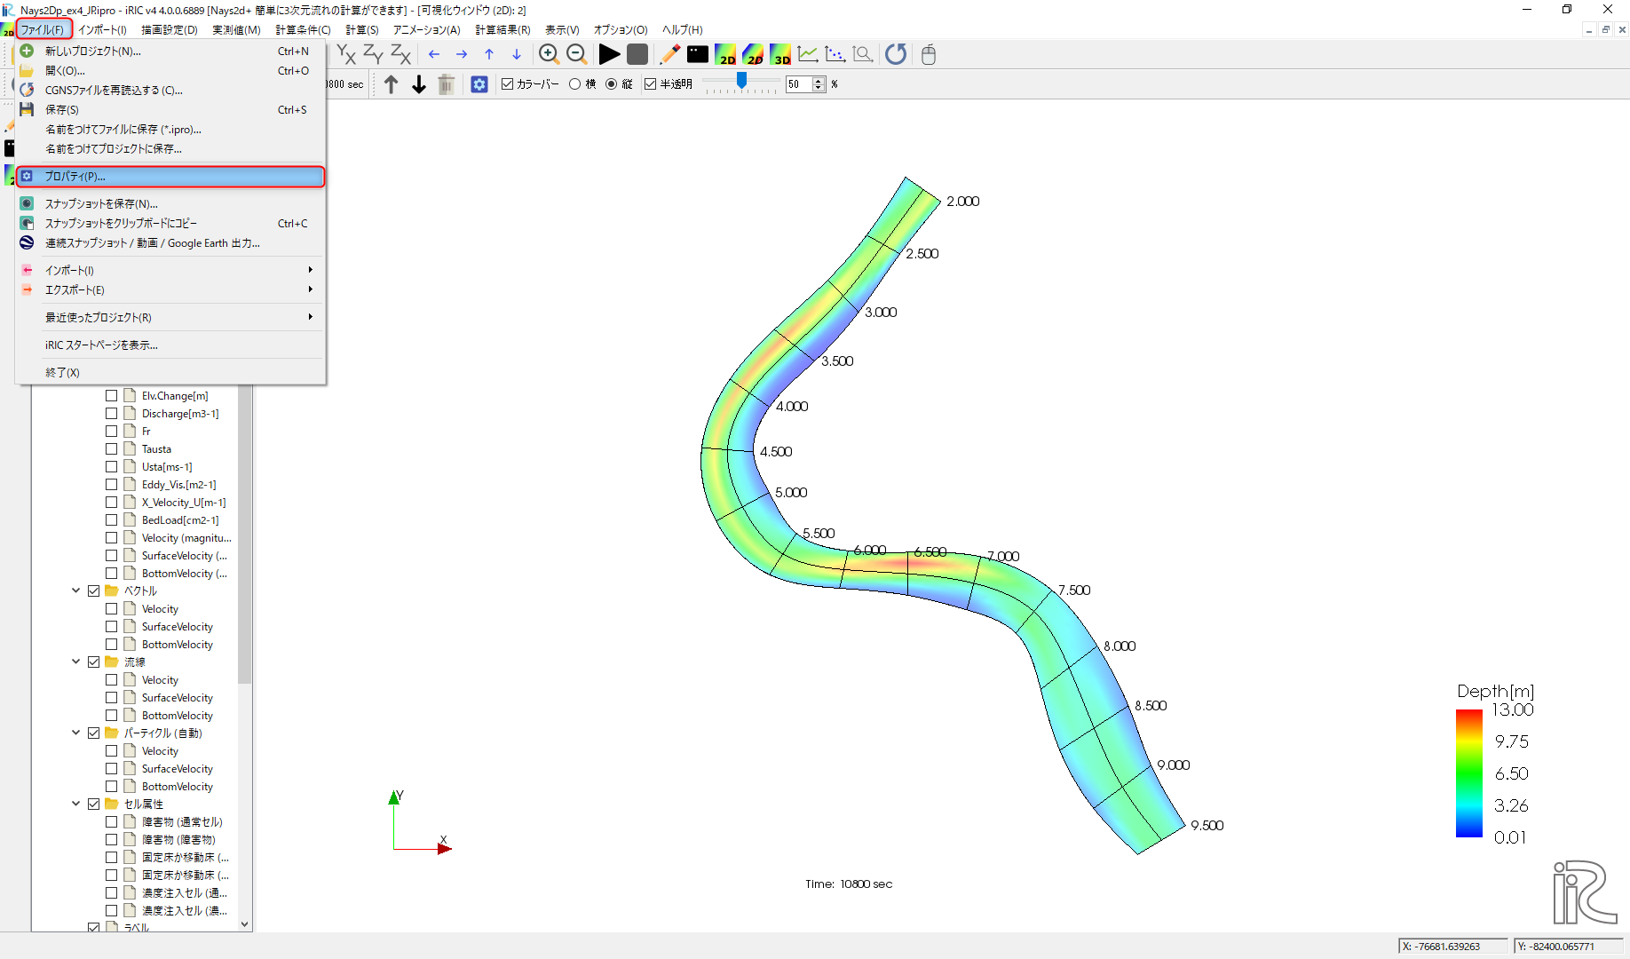Viewport: 1630px width, 959px height.
Task: Open the アニメーション(A) menu
Action: tap(427, 29)
